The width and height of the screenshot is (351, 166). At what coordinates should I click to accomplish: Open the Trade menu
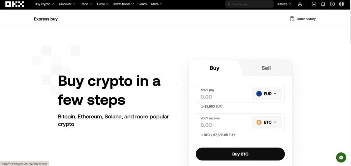(86, 4)
